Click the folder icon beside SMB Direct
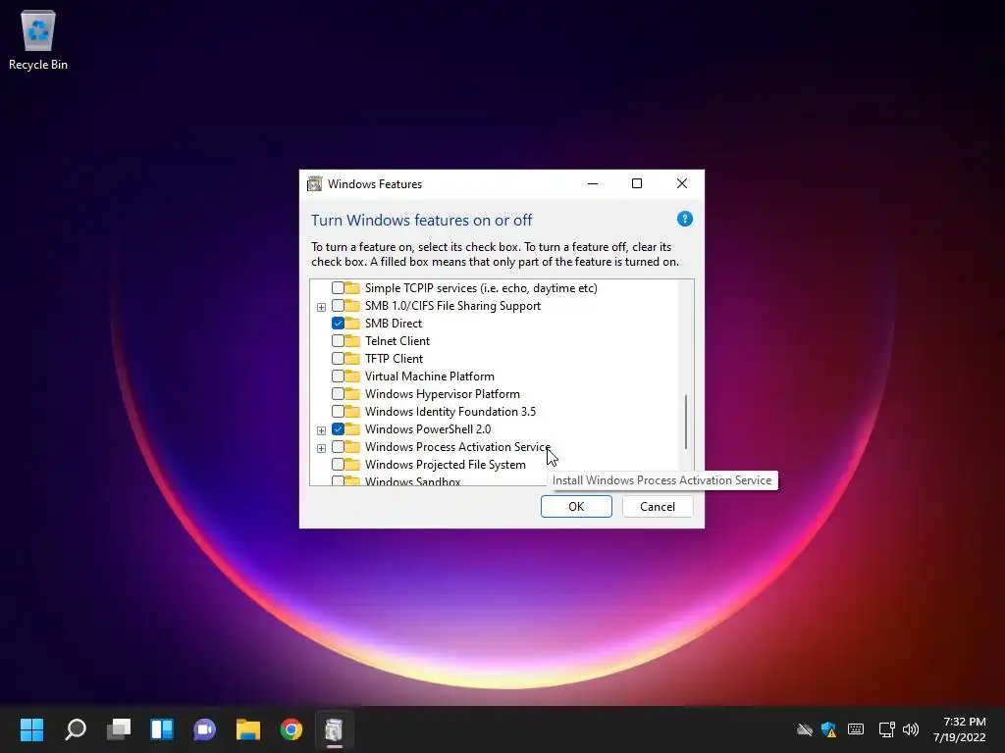This screenshot has height=753, width=1005. 352,323
